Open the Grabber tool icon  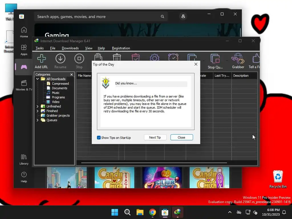coord(238,58)
